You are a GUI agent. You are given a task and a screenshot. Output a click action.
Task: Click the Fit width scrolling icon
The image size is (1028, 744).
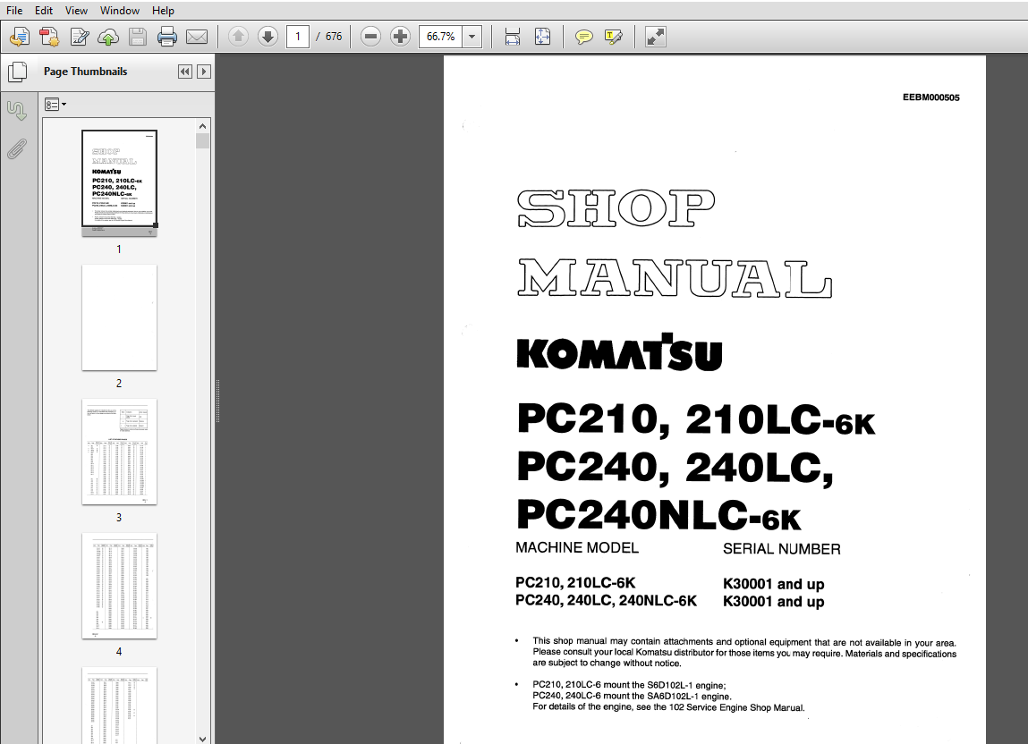click(x=513, y=37)
